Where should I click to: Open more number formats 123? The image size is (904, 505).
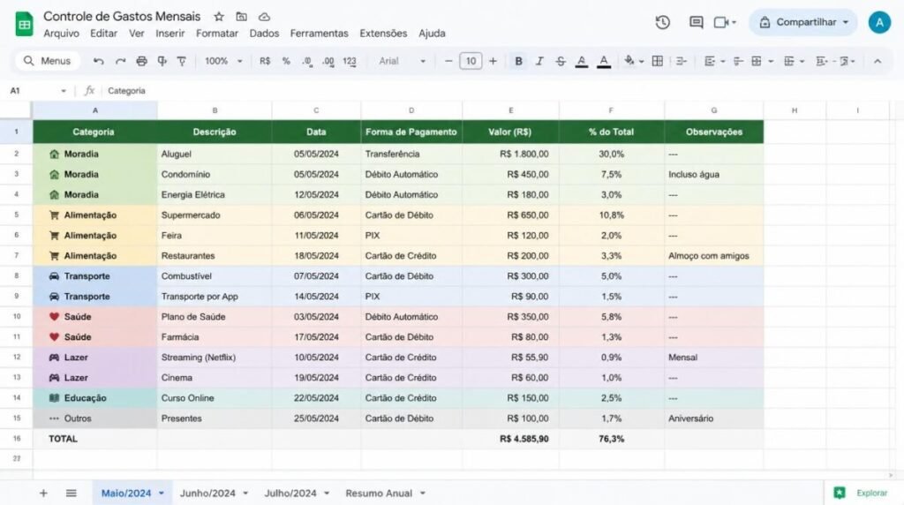click(x=350, y=61)
